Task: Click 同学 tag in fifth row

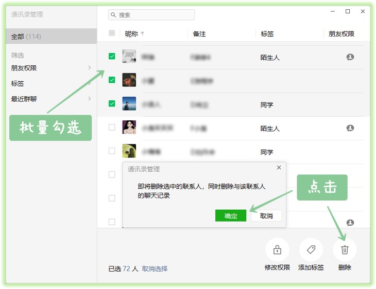Action: tap(267, 152)
